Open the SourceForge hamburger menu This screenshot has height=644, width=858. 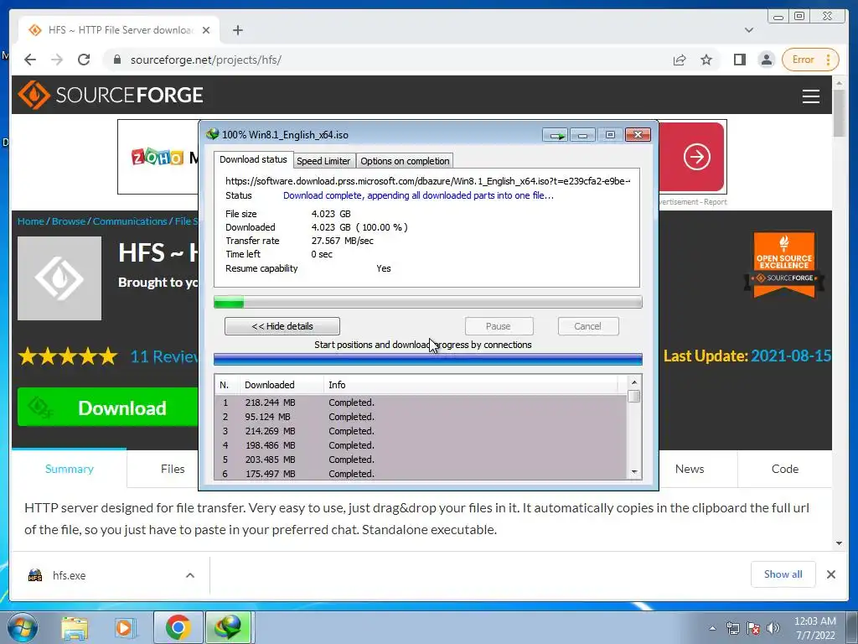coord(810,96)
